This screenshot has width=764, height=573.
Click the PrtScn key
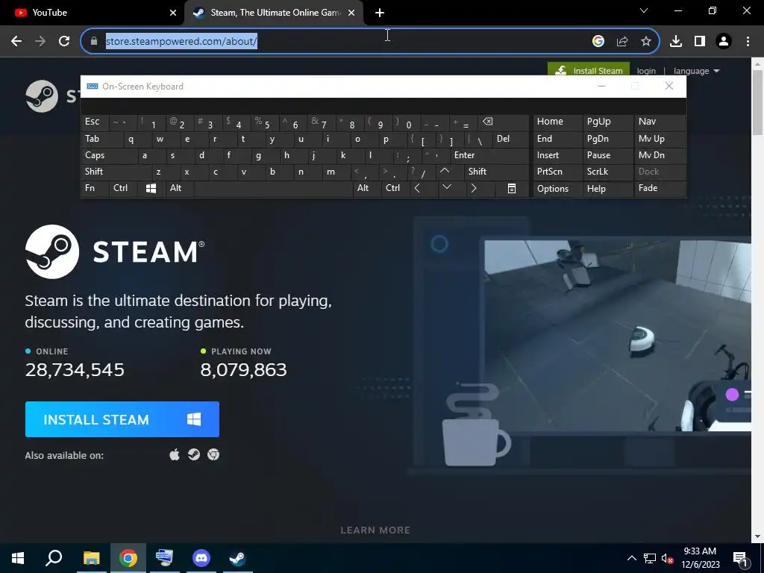(x=557, y=172)
